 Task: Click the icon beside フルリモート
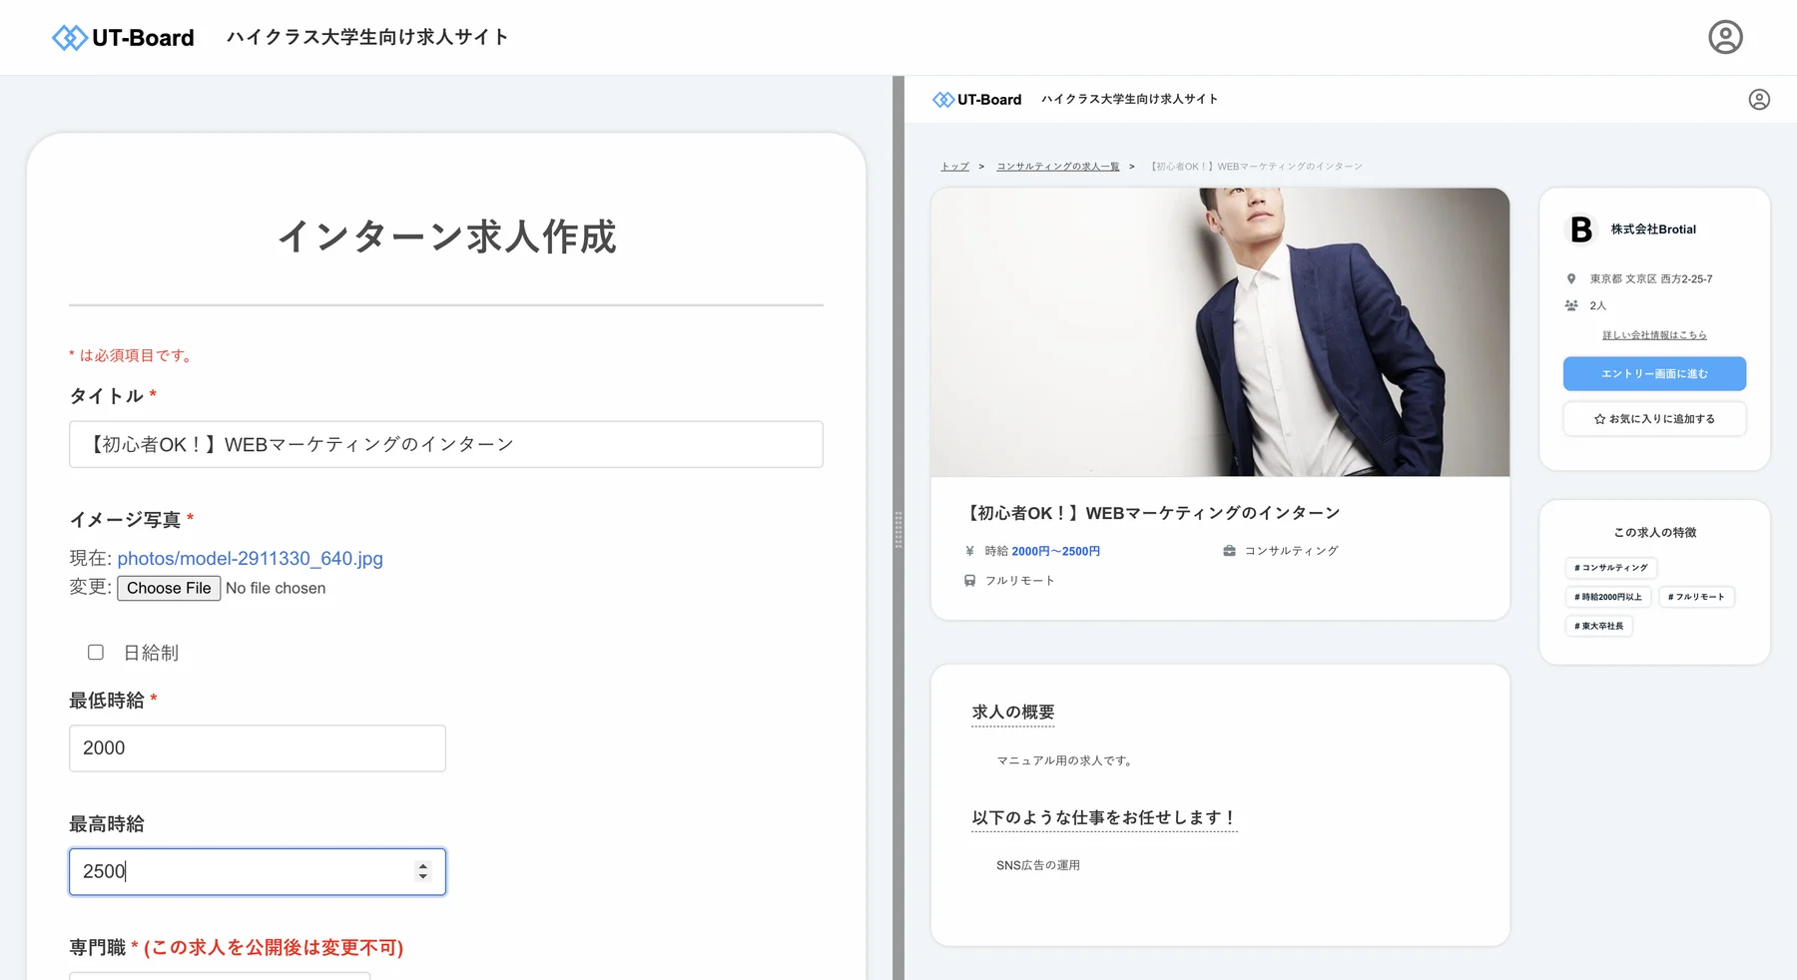(x=969, y=581)
